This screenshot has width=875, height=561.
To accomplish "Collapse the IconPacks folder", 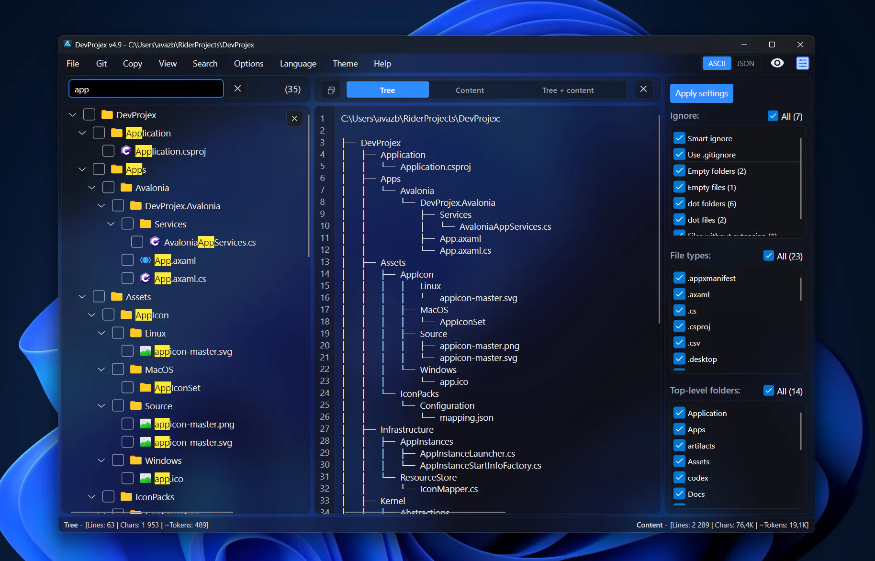I will (91, 496).
